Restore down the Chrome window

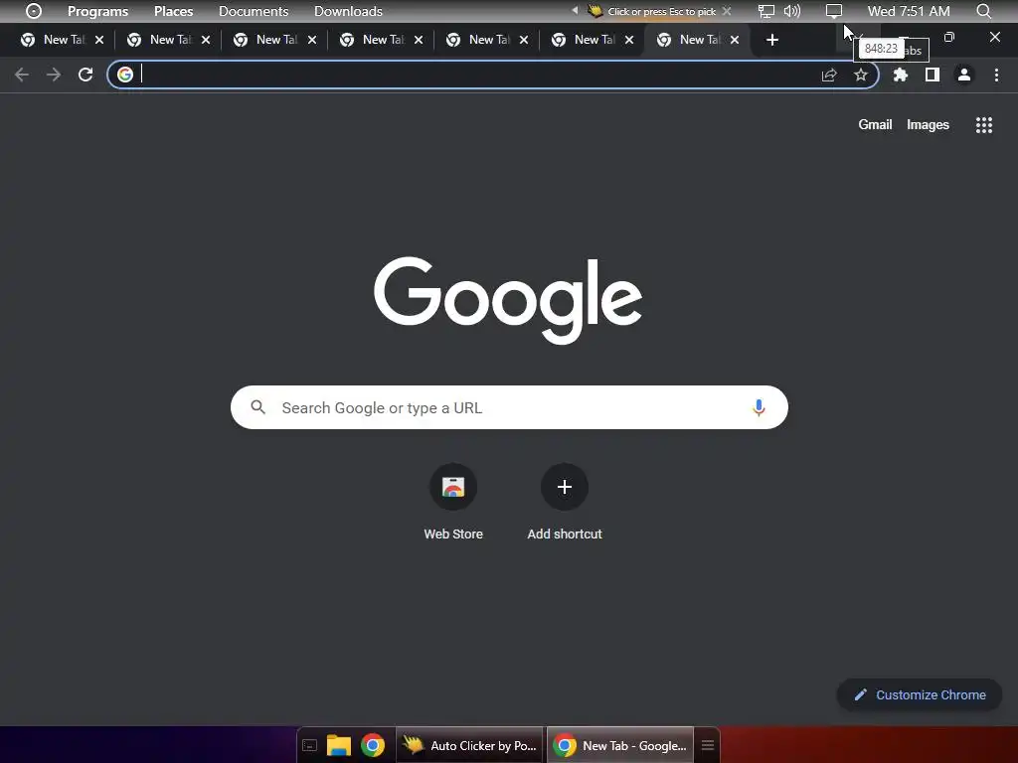point(949,37)
